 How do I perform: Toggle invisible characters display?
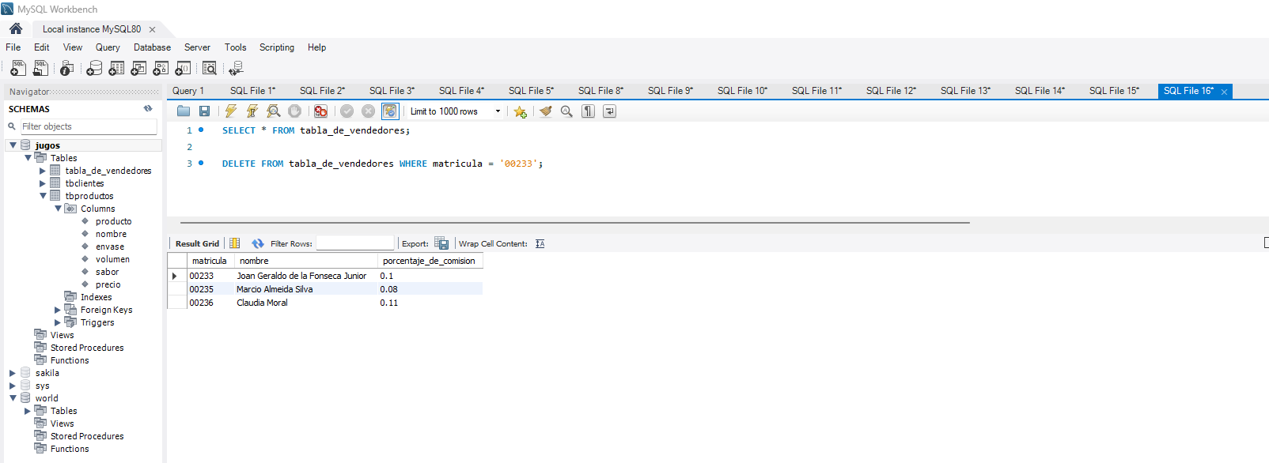click(588, 111)
